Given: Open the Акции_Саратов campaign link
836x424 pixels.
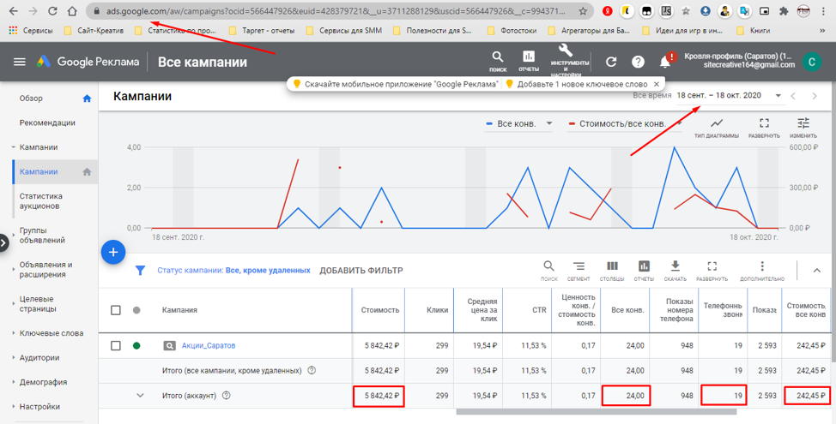Looking at the screenshot, I should click(208, 345).
